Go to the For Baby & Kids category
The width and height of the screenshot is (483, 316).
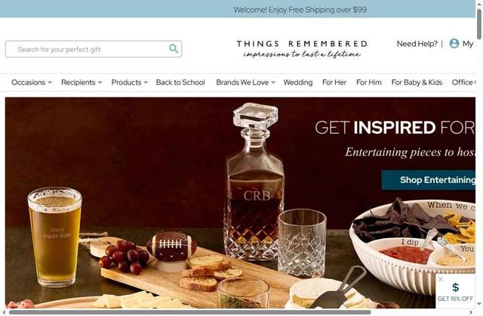pyautogui.click(x=417, y=82)
